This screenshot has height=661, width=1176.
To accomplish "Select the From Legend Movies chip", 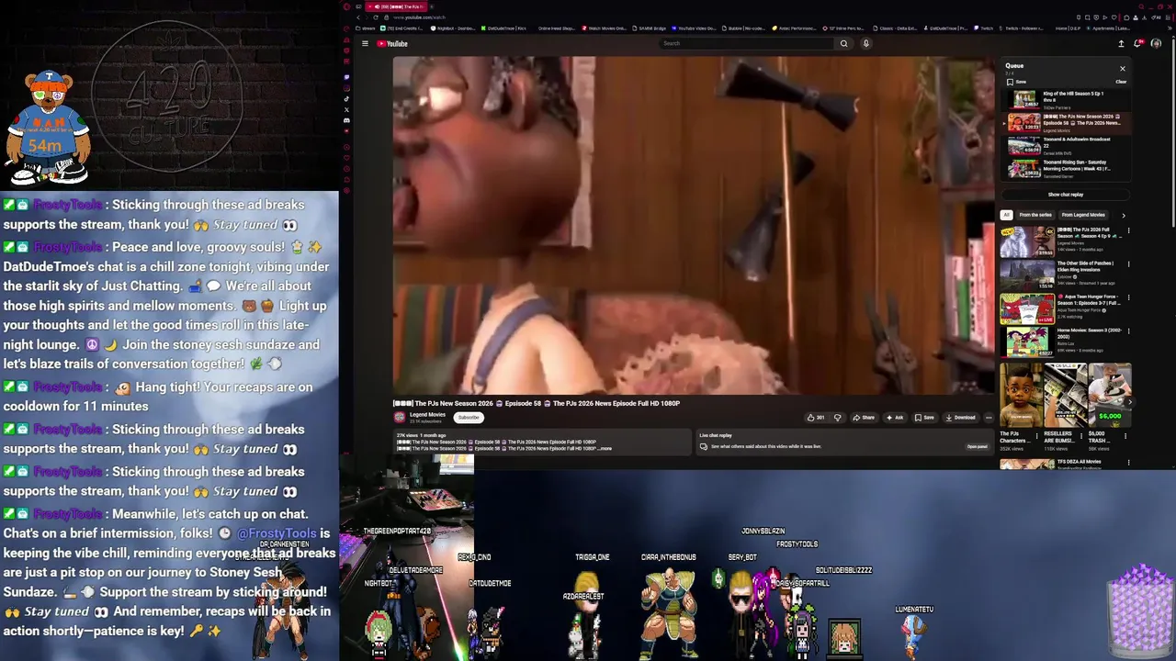I will click(x=1082, y=215).
